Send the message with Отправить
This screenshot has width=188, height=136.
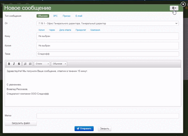click(x=84, y=129)
